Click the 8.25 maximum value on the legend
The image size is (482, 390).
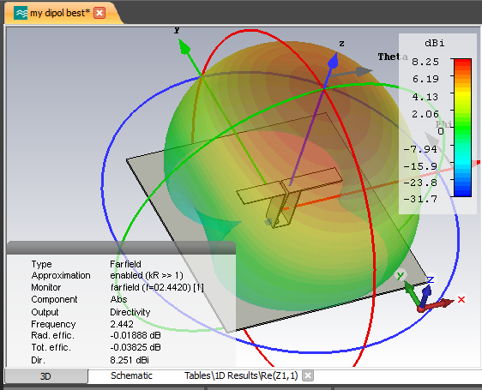coord(425,62)
